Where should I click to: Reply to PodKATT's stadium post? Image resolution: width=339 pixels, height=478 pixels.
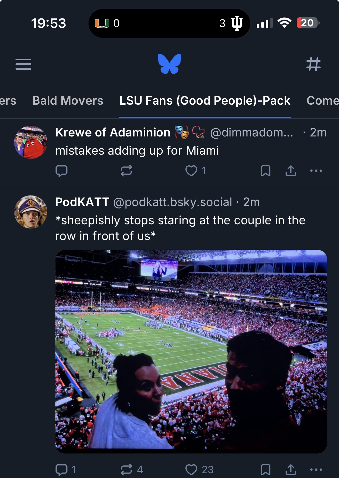pyautogui.click(x=62, y=470)
